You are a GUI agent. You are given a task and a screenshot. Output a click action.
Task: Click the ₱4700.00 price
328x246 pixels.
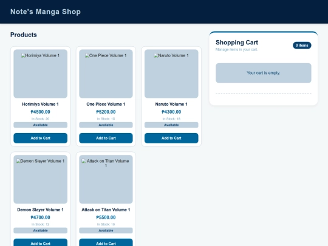click(x=40, y=217)
